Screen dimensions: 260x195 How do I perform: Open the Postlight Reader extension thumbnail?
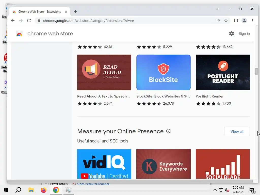tap(223, 72)
